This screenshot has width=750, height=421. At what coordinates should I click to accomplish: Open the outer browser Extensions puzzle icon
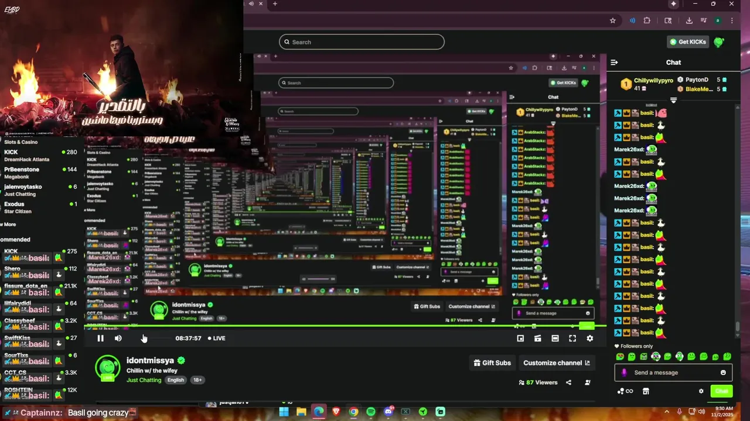(647, 20)
